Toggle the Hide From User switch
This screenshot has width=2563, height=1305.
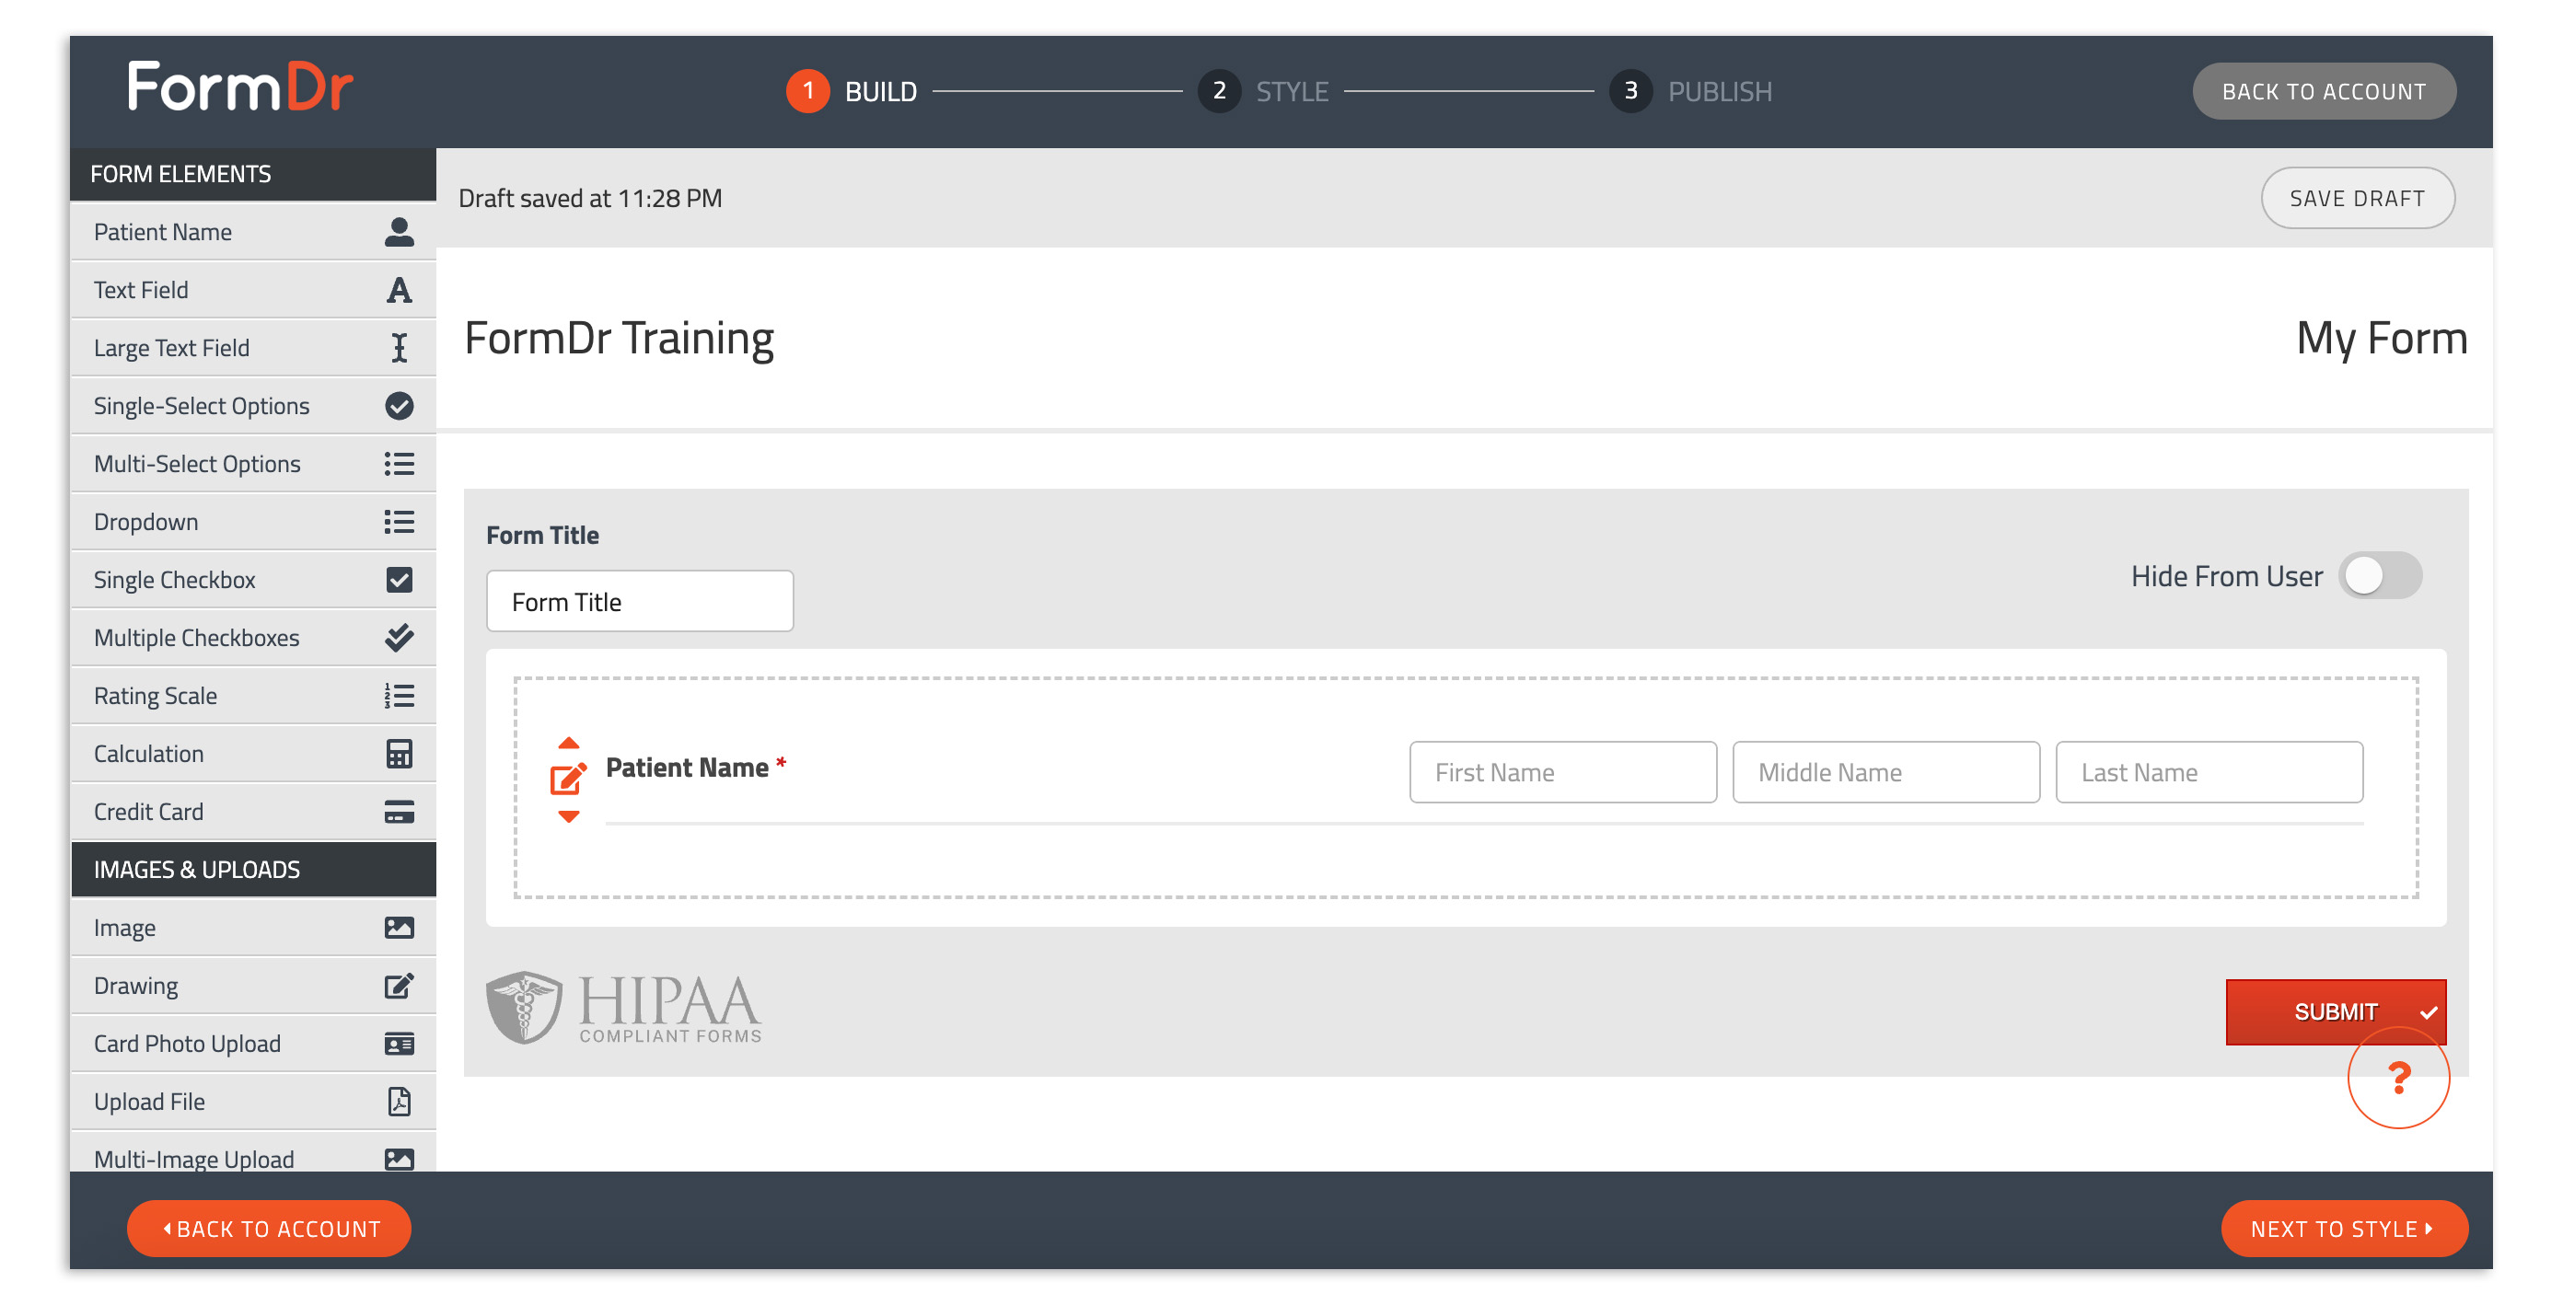(2379, 576)
